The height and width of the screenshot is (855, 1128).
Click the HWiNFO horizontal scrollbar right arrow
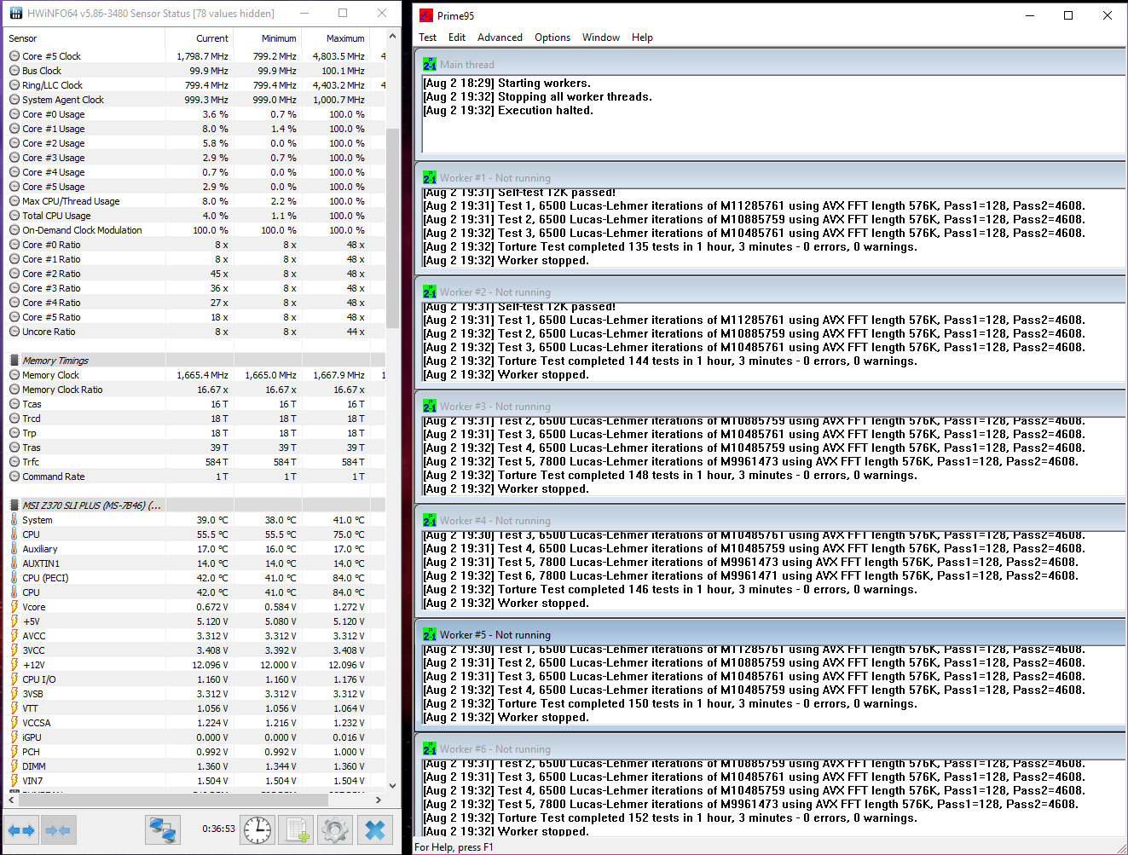(x=379, y=800)
